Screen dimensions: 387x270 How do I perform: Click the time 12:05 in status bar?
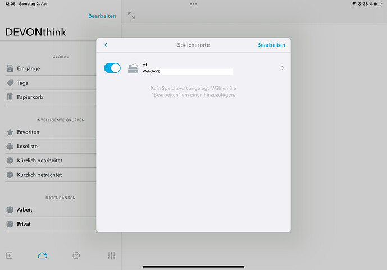pyautogui.click(x=10, y=4)
